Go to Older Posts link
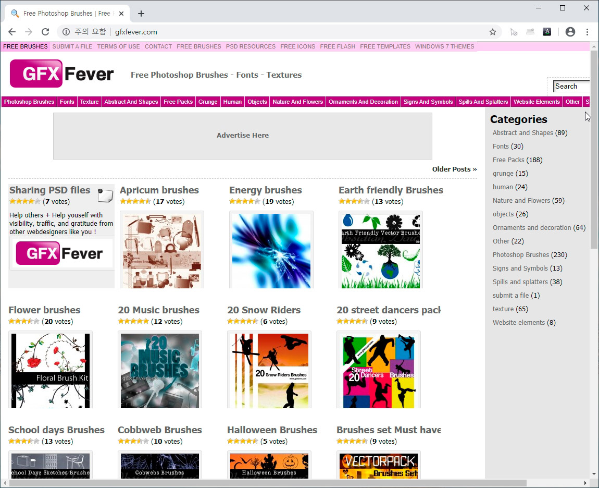Screen dimensions: 599x488 tap(454, 169)
